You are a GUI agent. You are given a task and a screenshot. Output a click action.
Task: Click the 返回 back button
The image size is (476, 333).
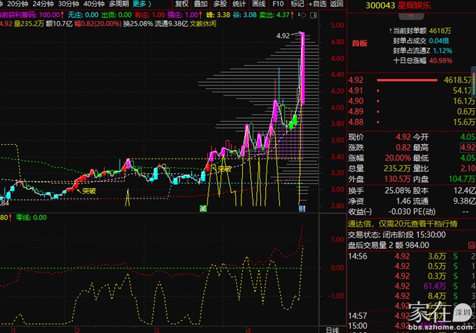click(x=336, y=3)
